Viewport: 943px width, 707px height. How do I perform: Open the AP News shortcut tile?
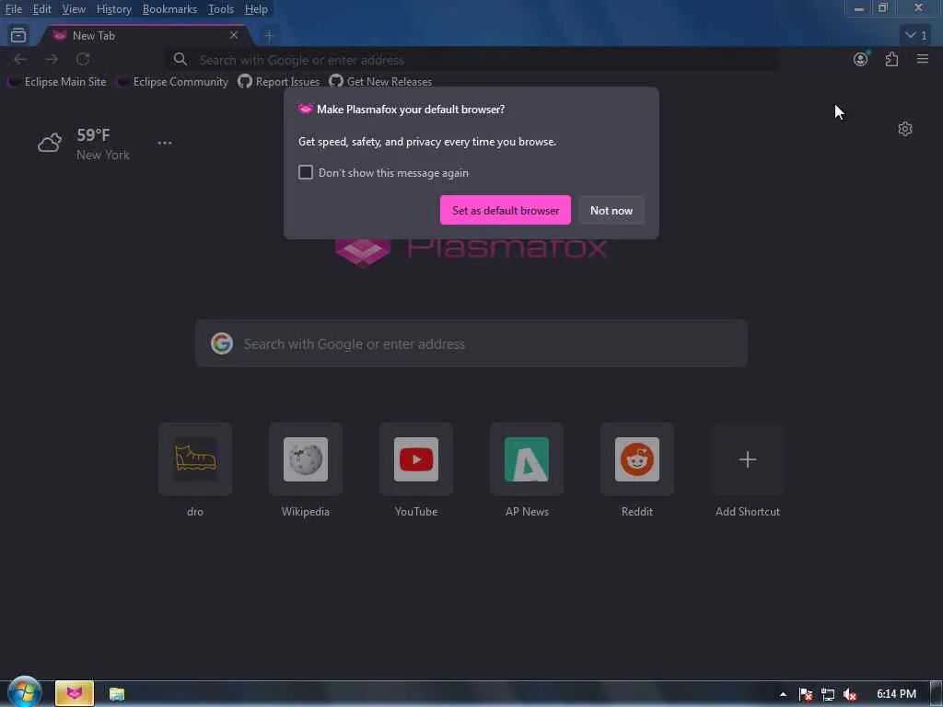pos(527,459)
